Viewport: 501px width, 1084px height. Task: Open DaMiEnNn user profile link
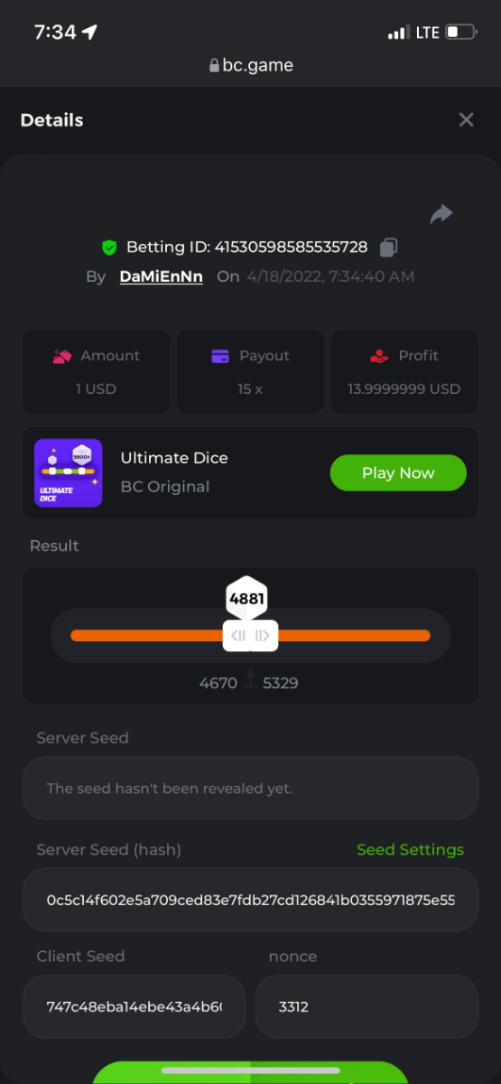pos(161,276)
